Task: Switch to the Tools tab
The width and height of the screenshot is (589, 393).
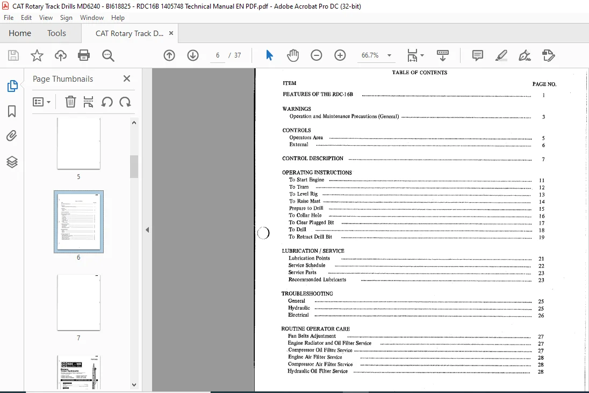Action: (56, 33)
